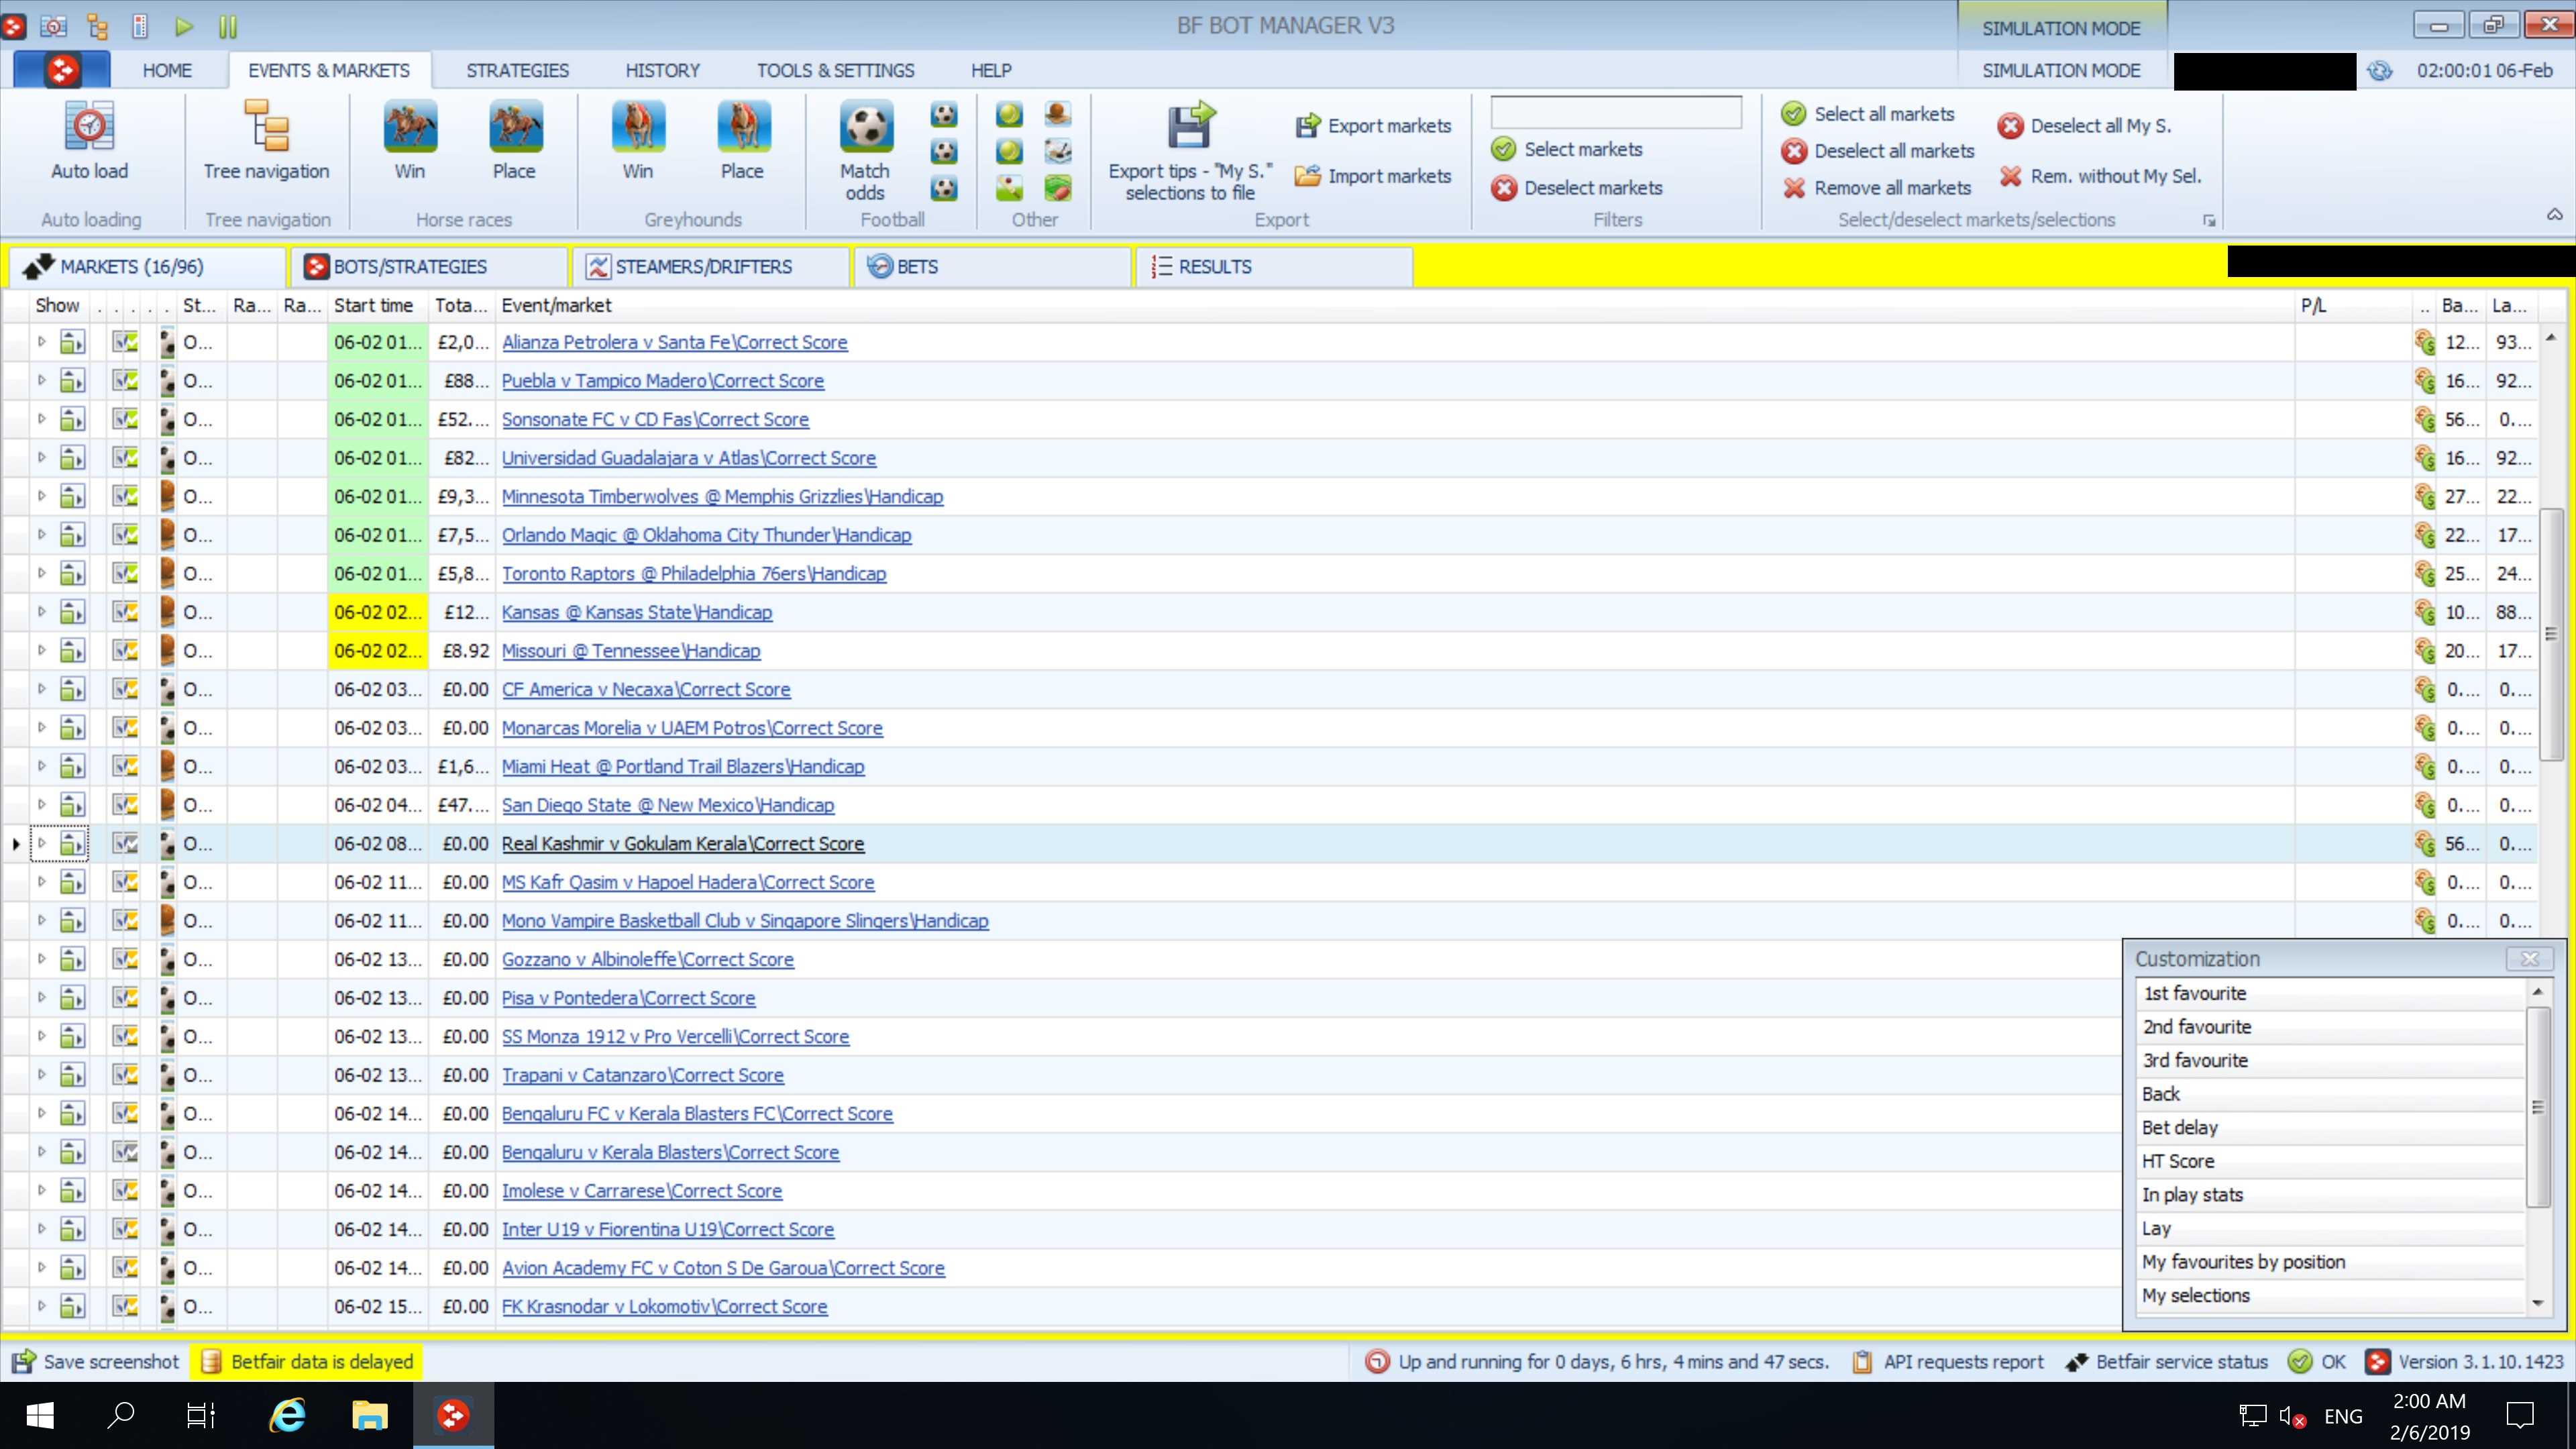
Task: Click the red application menu logo button
Action: click(62, 70)
